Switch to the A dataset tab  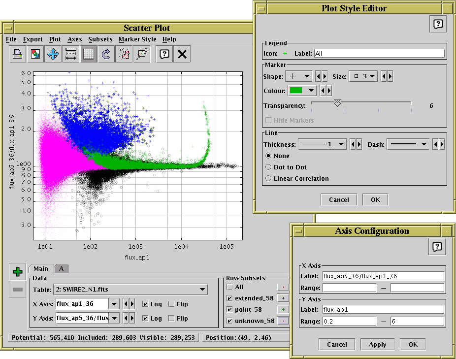pyautogui.click(x=62, y=268)
